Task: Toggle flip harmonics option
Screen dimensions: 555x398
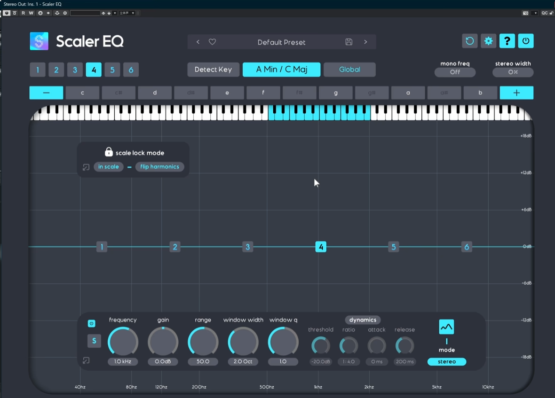Action: coord(159,167)
